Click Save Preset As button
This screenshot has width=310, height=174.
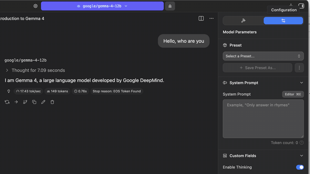pyautogui.click(x=257, y=68)
